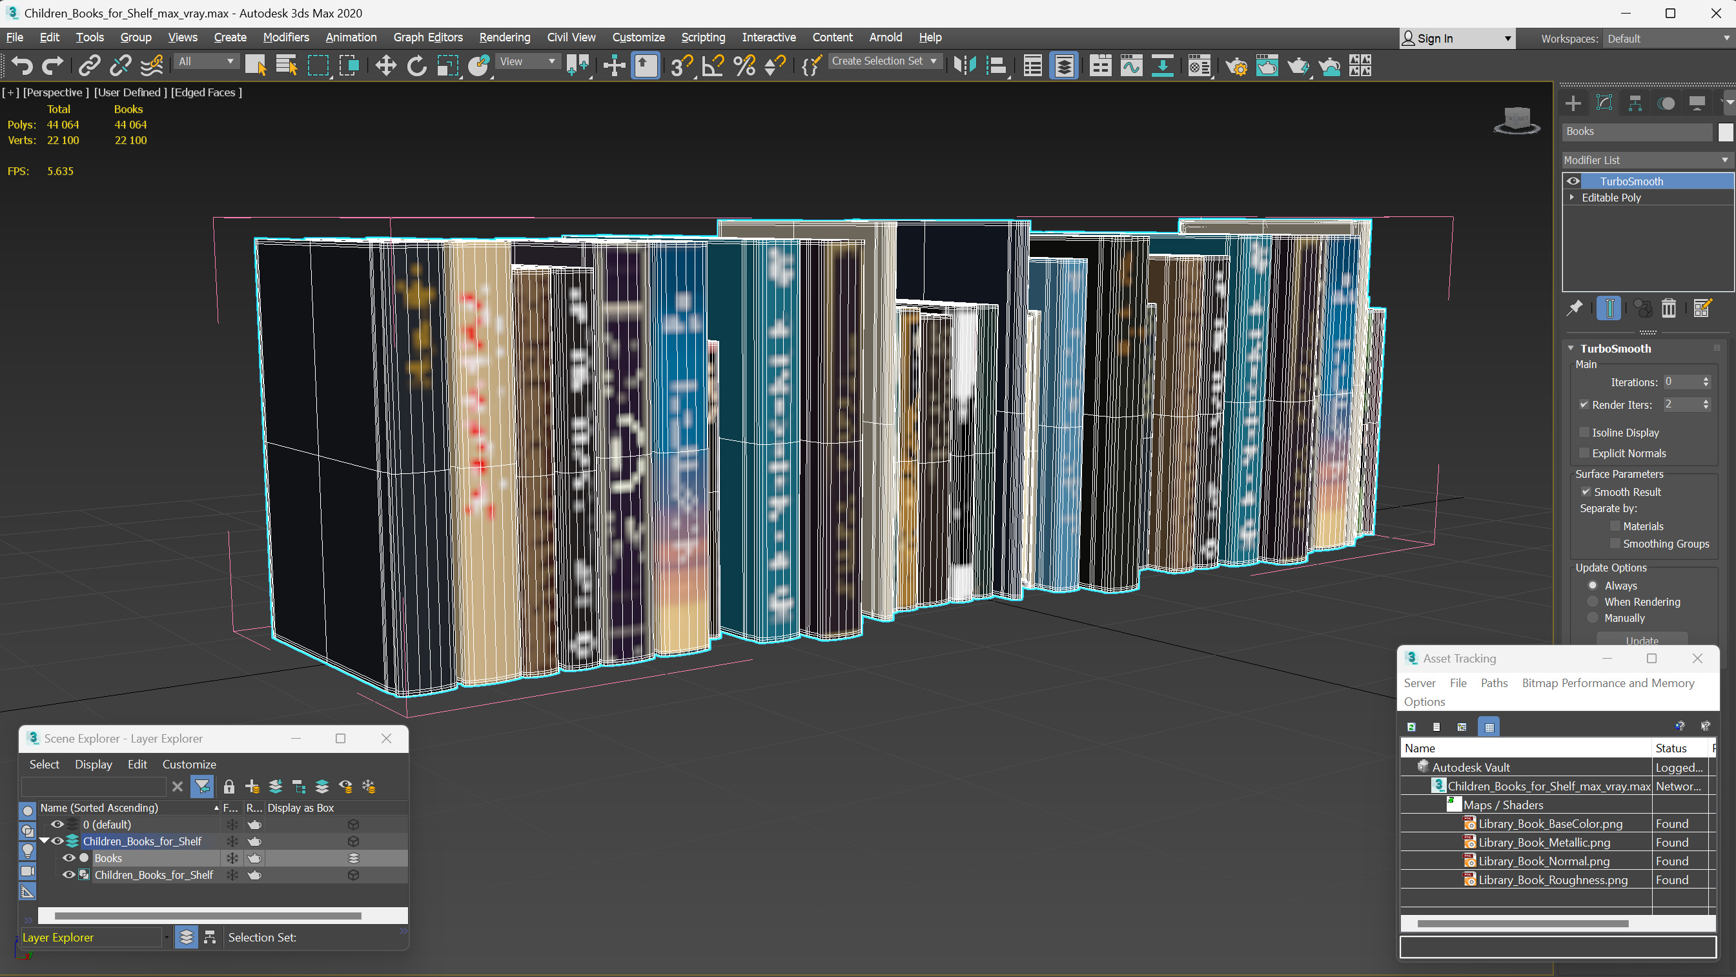Select the When Rendering radio option
This screenshot has width=1736, height=977.
1593,601
